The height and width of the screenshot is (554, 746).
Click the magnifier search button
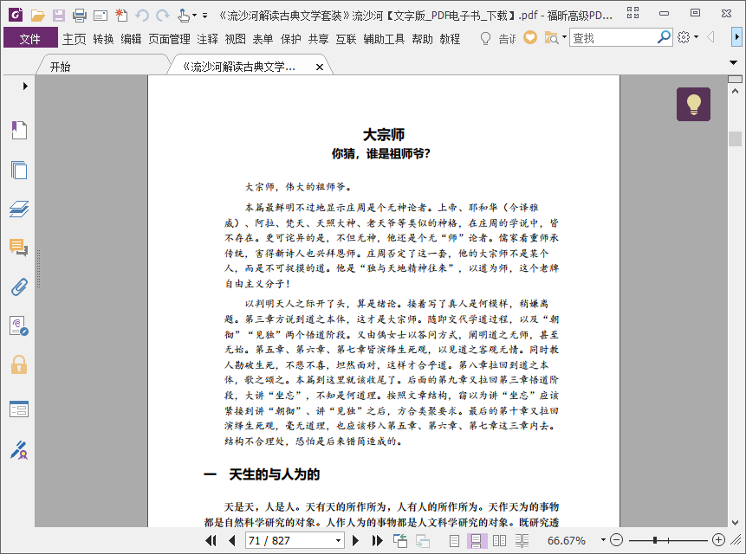pos(664,37)
